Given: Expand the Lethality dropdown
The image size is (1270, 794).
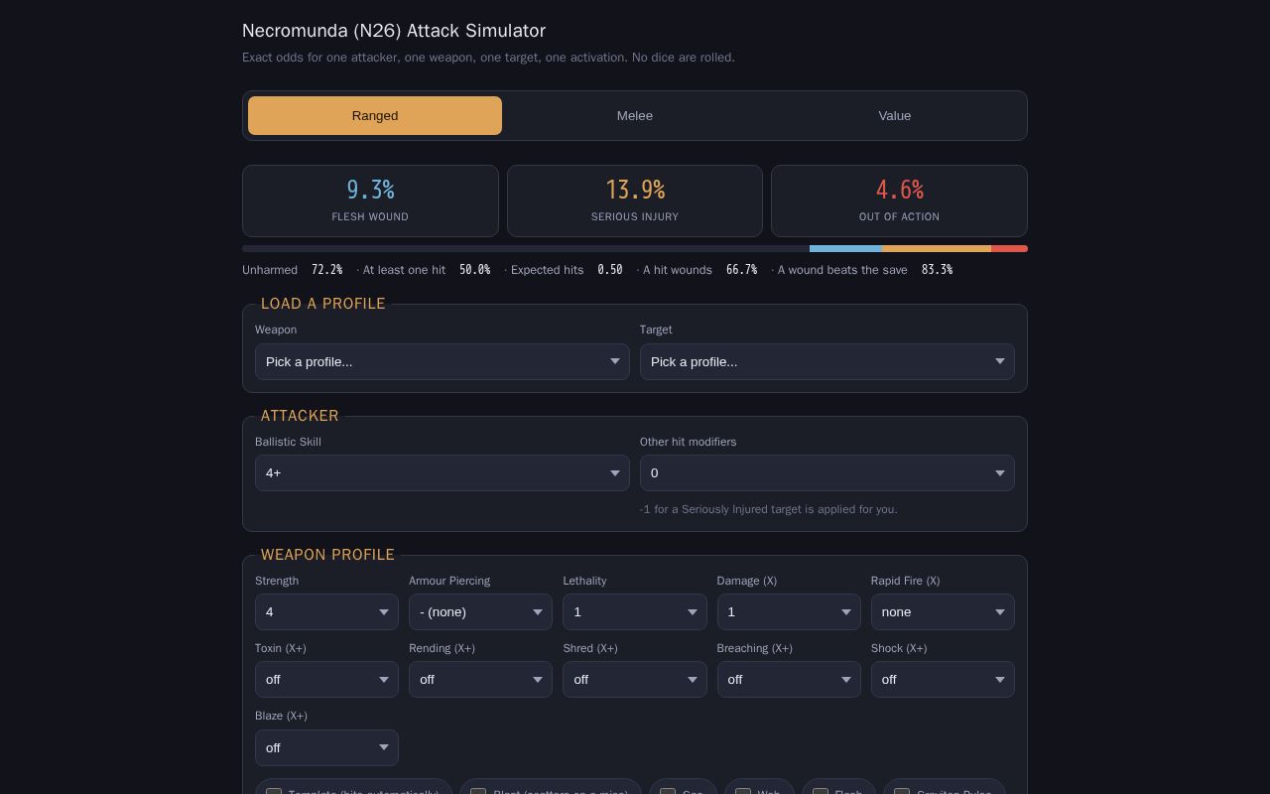Looking at the screenshot, I should [x=635, y=611].
